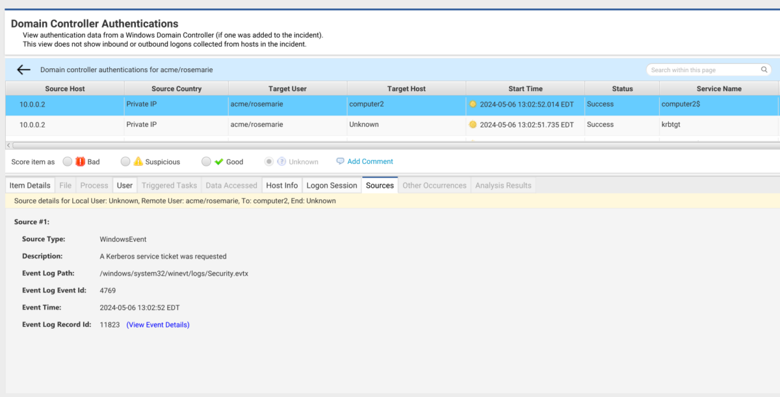Open the Item Details tab
This screenshot has width=780, height=397.
(x=29, y=185)
